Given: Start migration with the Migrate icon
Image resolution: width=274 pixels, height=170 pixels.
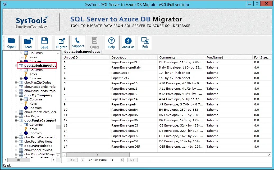Looking at the screenshot, I should pos(62,41).
